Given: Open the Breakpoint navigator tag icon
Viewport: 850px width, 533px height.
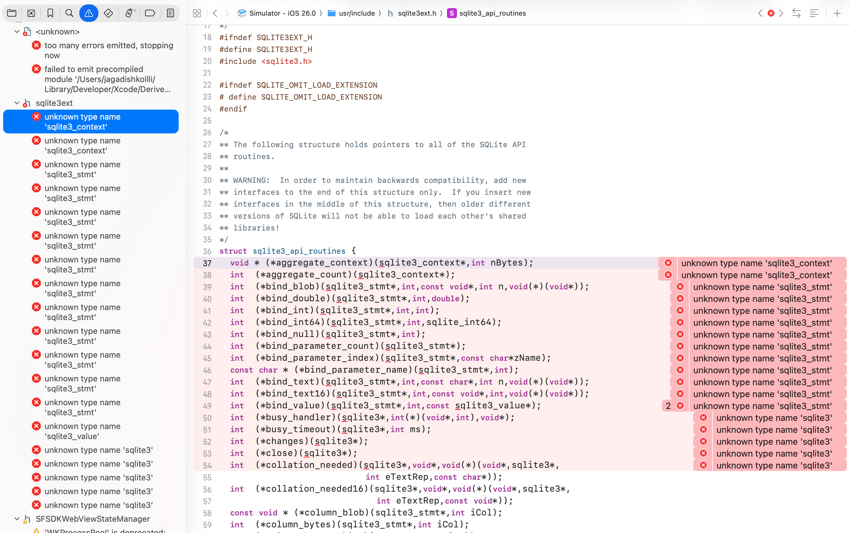Looking at the screenshot, I should click(150, 13).
